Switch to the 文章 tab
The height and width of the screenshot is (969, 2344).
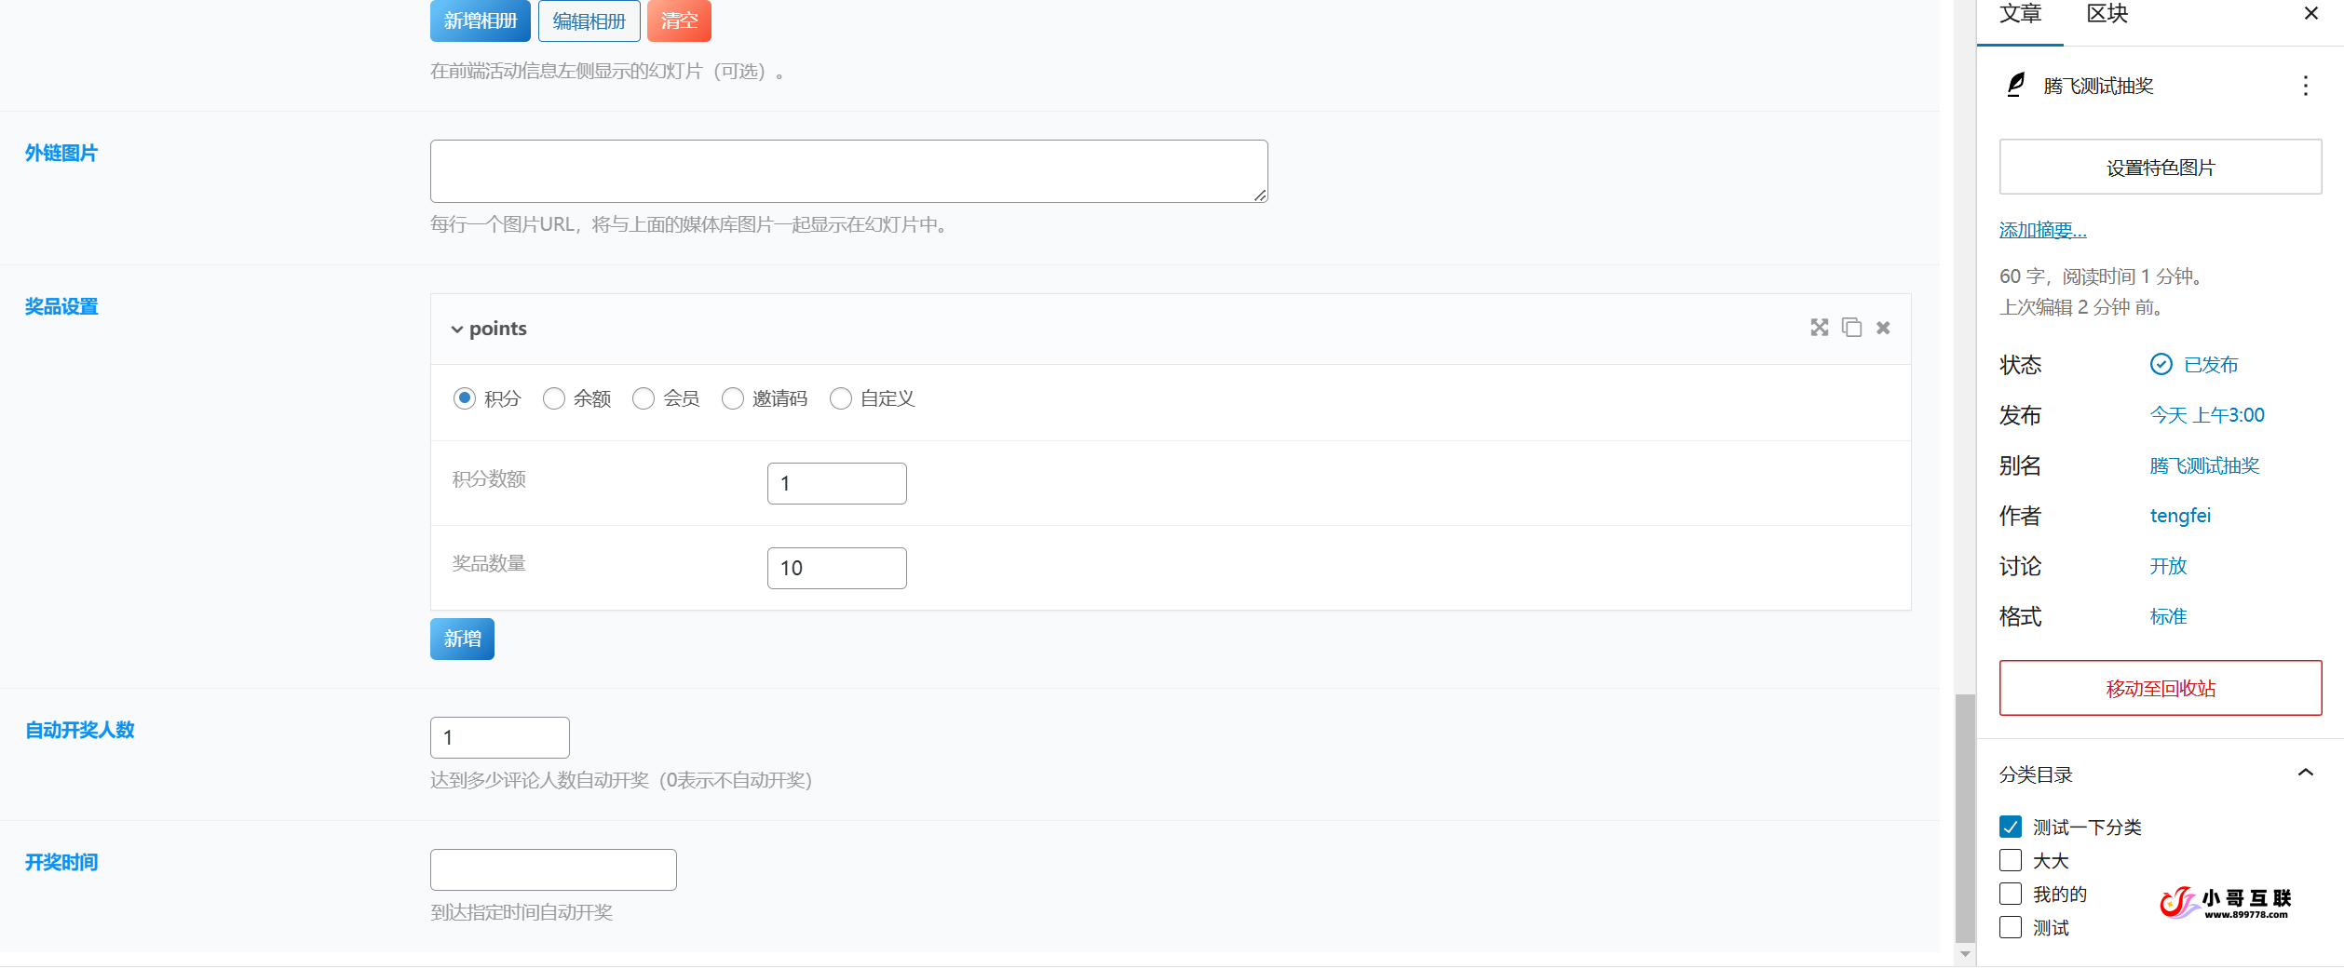[x=2020, y=14]
